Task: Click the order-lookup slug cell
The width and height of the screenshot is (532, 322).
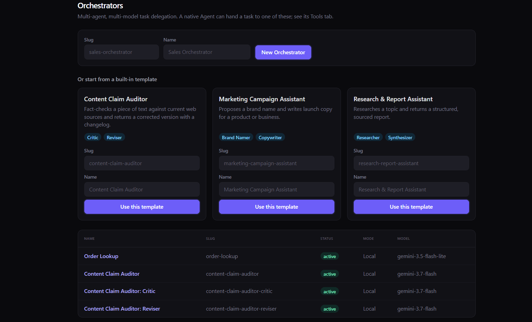Action: coord(222,256)
